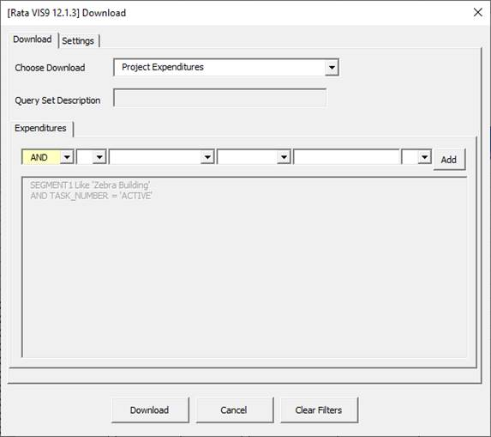Click the Download button at bottom

click(150, 410)
